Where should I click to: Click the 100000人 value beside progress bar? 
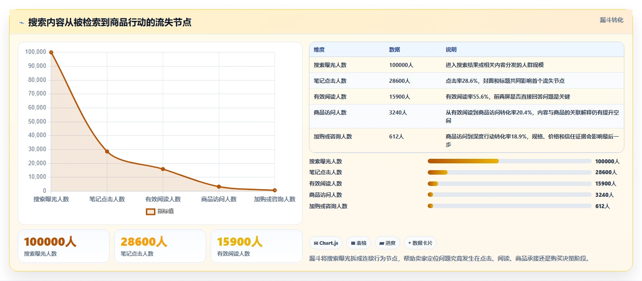click(607, 161)
